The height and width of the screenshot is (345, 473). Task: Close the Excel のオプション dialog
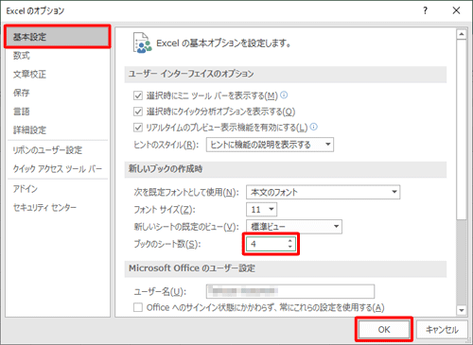tap(456, 10)
